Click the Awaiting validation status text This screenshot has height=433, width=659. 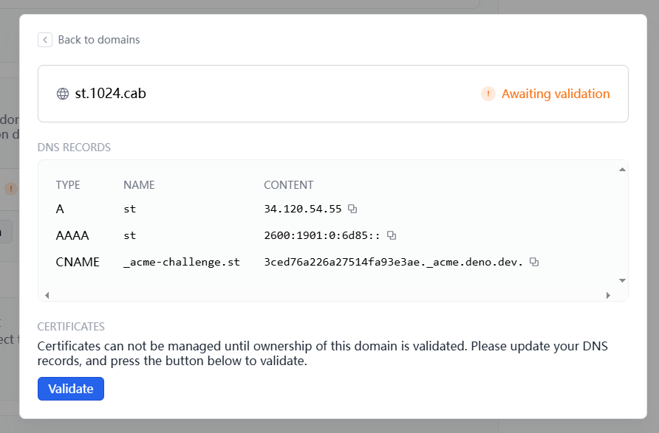(x=556, y=94)
